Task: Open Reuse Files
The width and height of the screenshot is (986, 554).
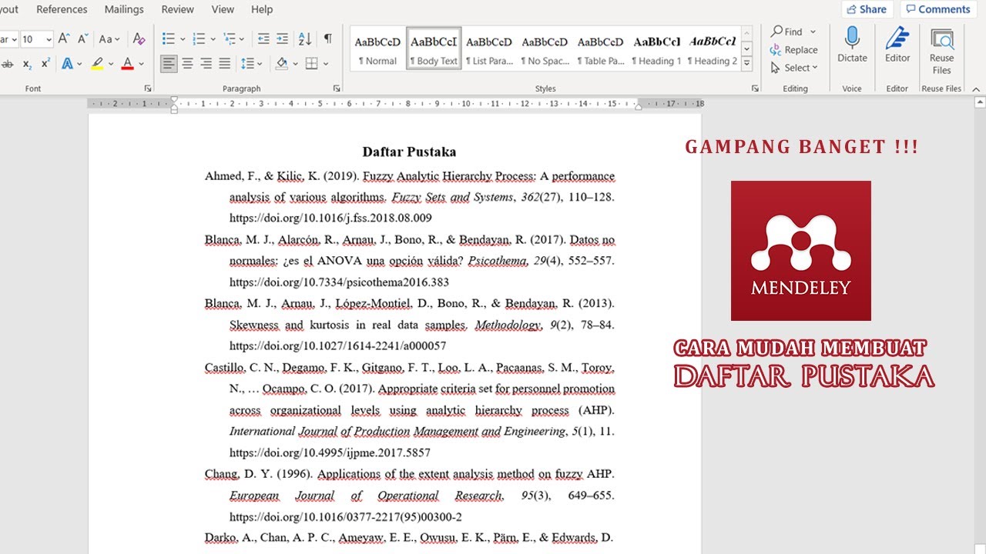Action: point(941,51)
